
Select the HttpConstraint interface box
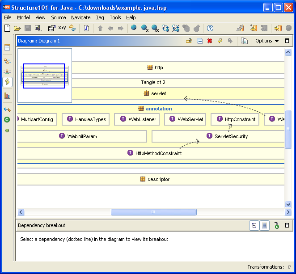pos(235,119)
